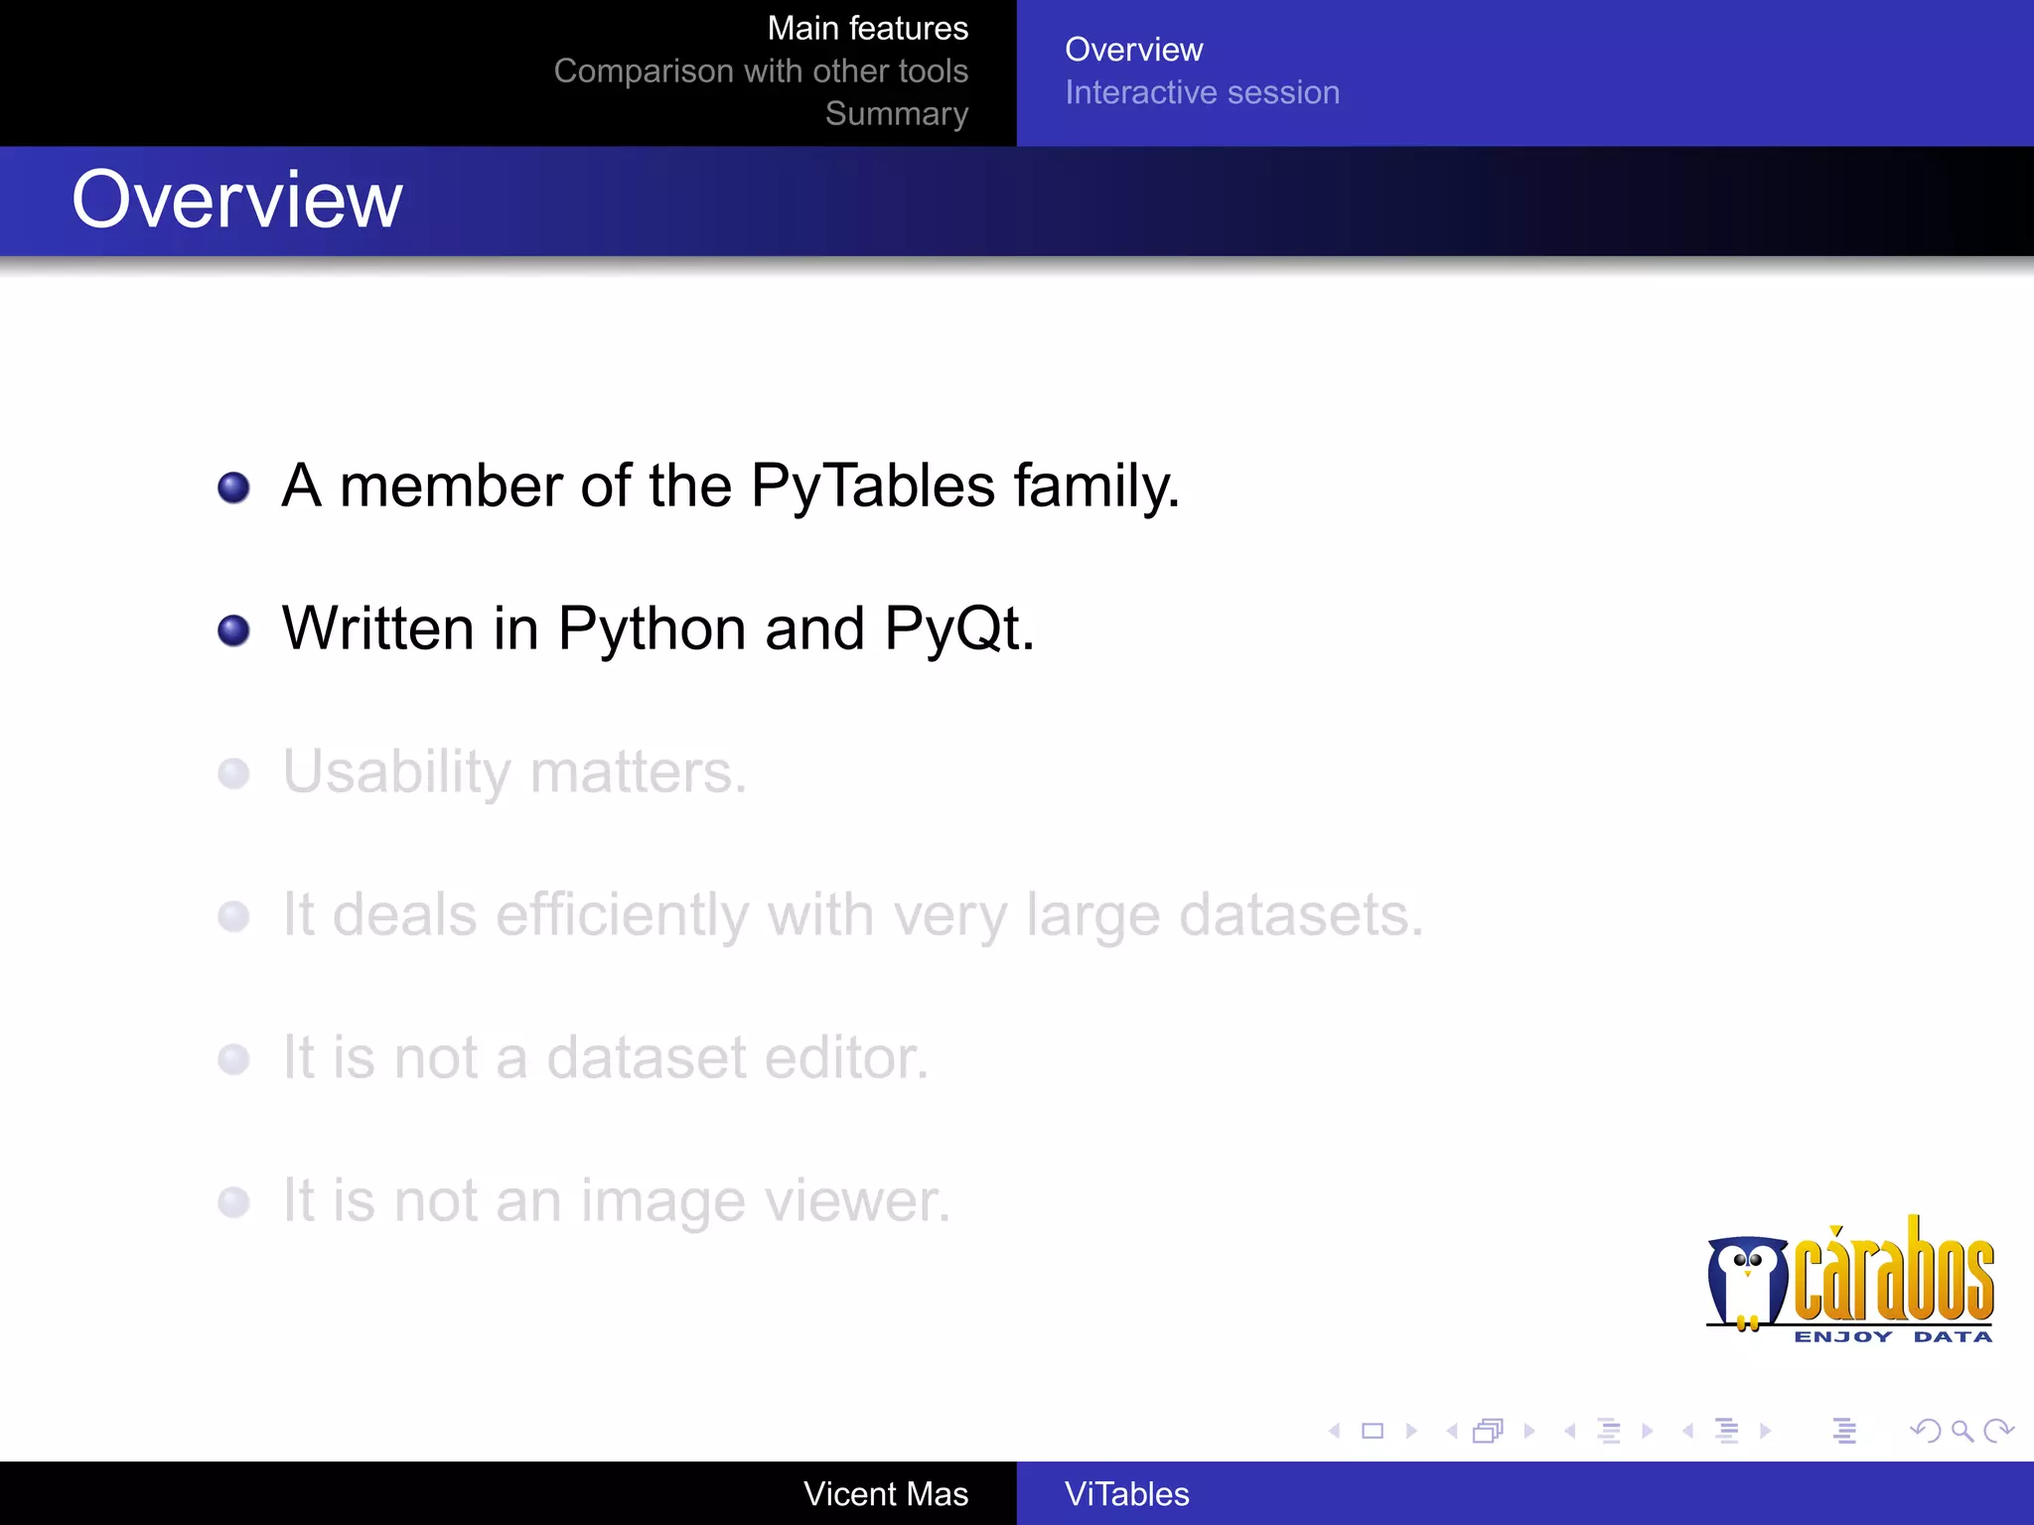Screen dimensions: 2034x1525
Task: Click the single slide rectangle icon
Action: 1373,1431
